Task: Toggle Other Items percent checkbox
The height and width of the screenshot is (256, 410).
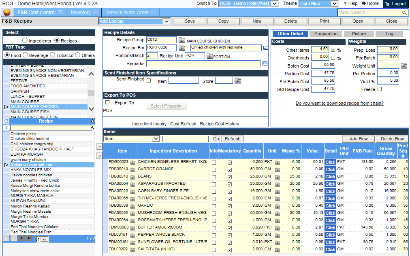Action: [333, 50]
